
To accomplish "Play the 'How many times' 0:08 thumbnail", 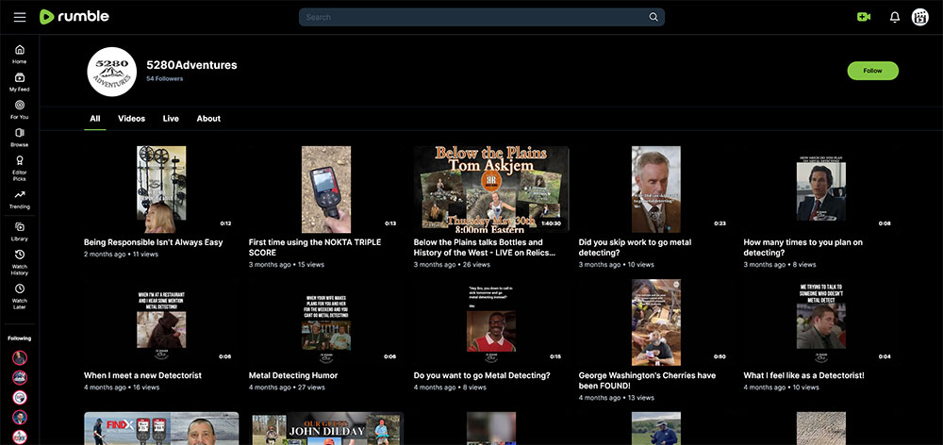I will [821, 189].
